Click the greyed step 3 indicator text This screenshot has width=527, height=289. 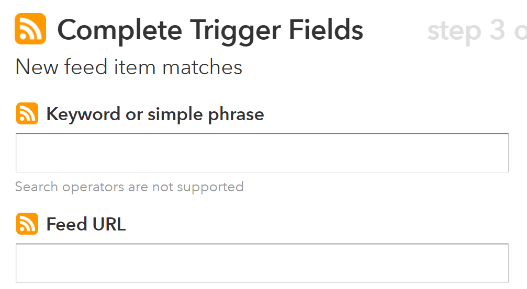[477, 31]
